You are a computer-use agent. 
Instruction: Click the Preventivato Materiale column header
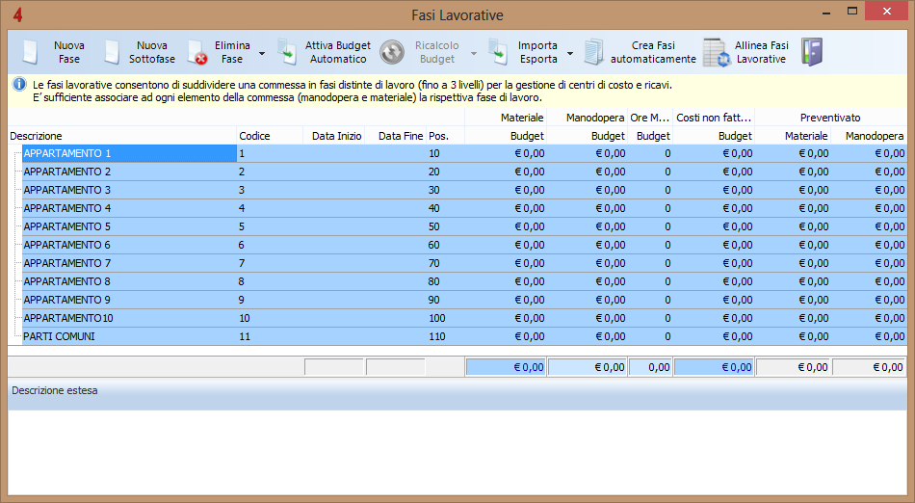[x=793, y=136]
